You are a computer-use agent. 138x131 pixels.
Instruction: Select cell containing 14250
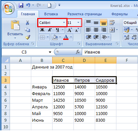(x=63, y=100)
